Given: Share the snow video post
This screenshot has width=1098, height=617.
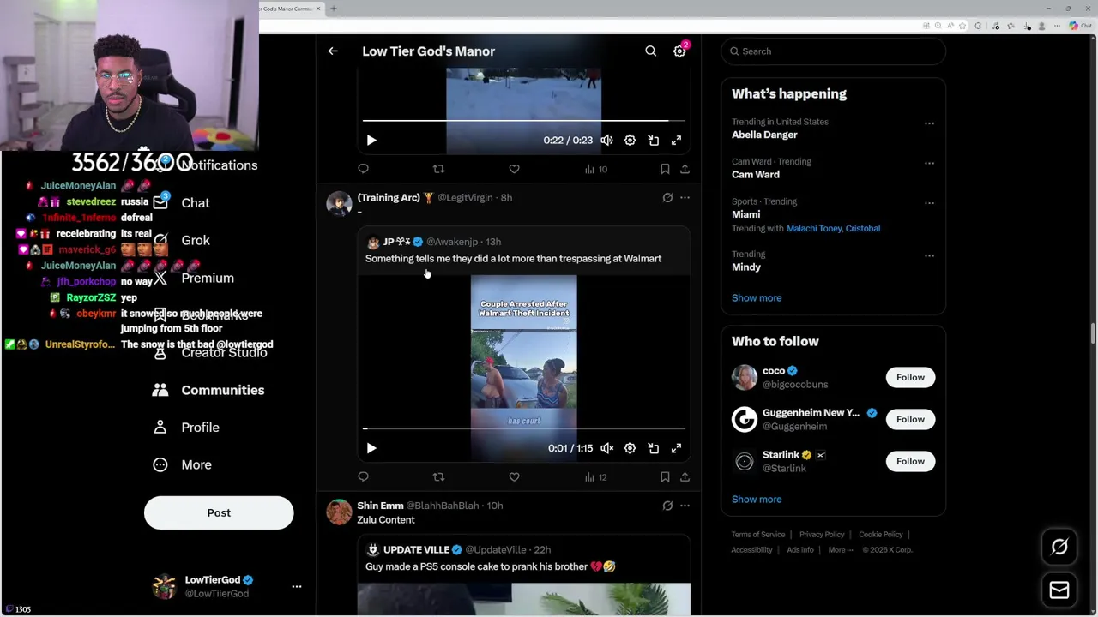Looking at the screenshot, I should pos(685,169).
